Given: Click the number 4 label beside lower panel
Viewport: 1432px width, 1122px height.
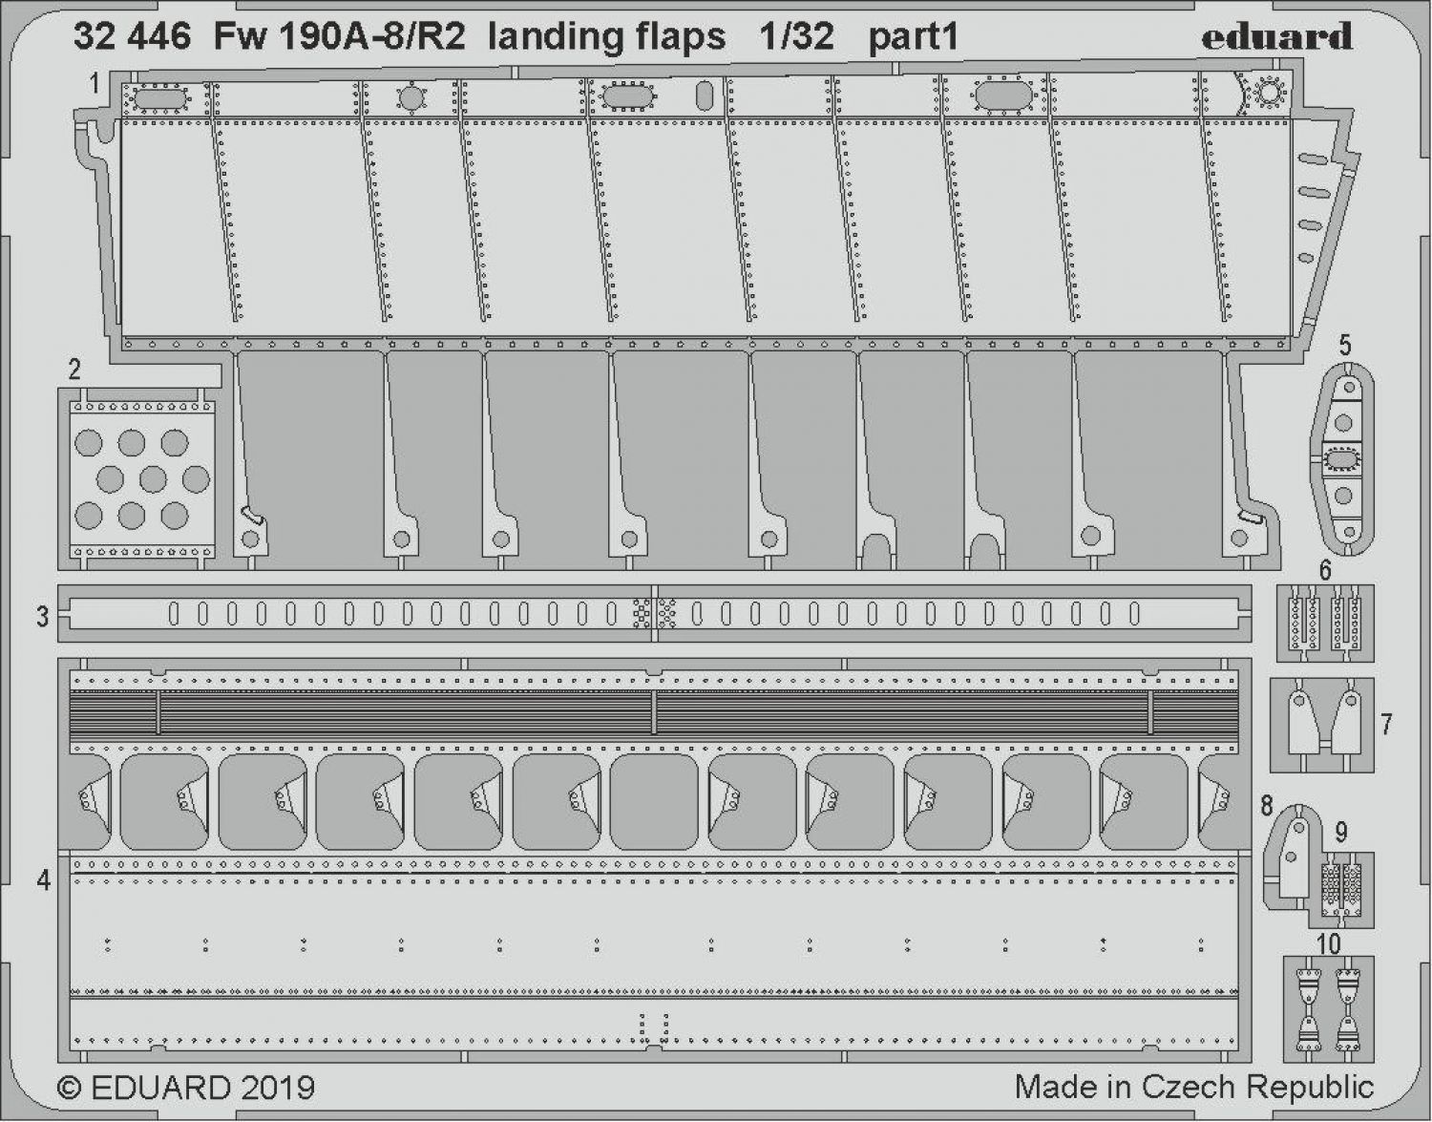Looking at the screenshot, I should (x=43, y=879).
